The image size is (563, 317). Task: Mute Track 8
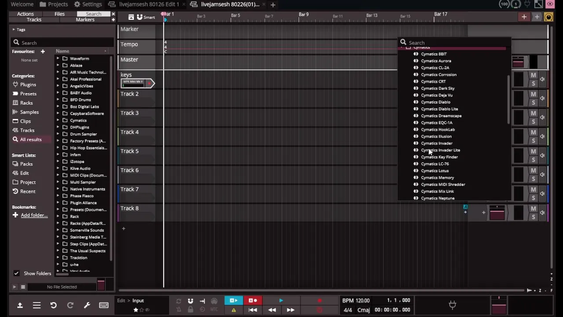[533, 209]
